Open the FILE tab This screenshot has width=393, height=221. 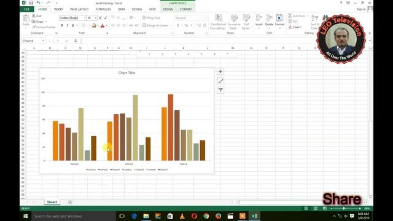(27, 9)
